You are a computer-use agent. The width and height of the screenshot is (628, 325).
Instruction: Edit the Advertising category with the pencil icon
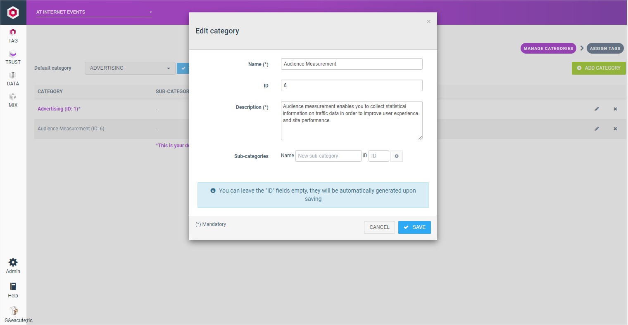[x=597, y=109]
